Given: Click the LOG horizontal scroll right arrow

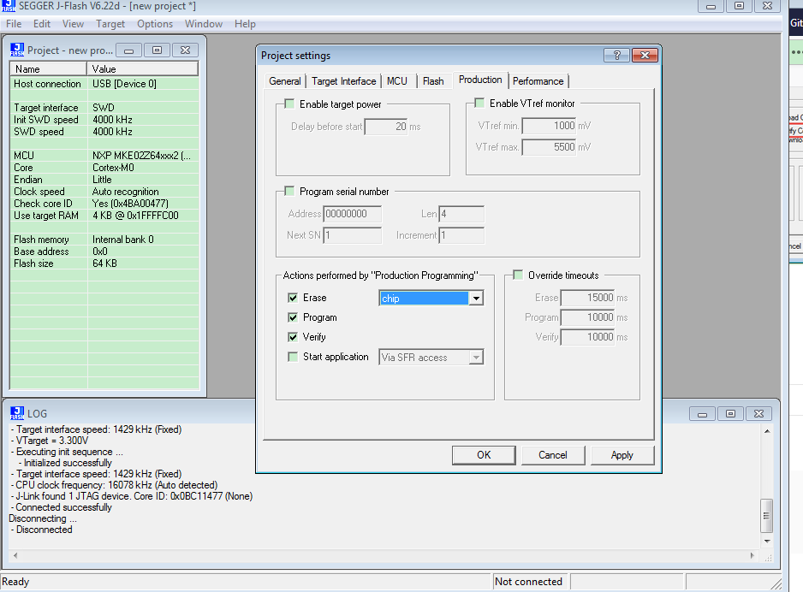Looking at the screenshot, I should [752, 555].
